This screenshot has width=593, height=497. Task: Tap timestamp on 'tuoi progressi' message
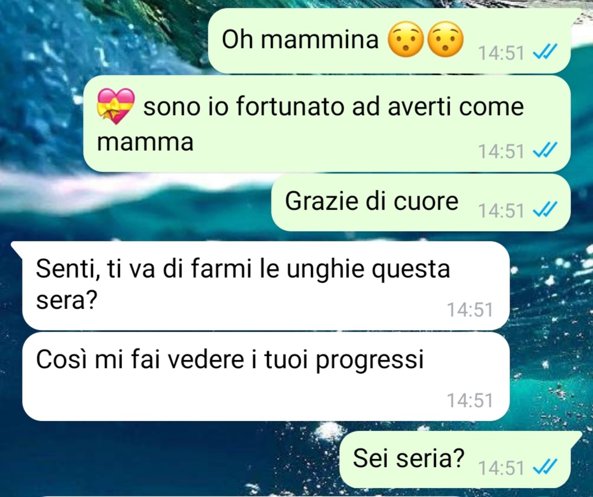470,401
